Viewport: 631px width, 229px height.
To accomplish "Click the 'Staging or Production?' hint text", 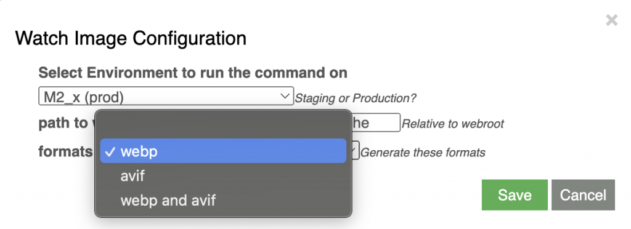I will 356,98.
